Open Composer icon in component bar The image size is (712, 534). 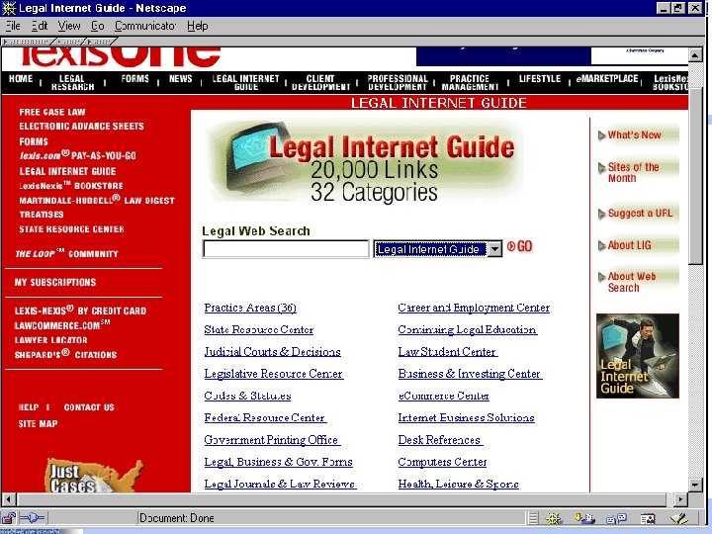click(x=679, y=518)
